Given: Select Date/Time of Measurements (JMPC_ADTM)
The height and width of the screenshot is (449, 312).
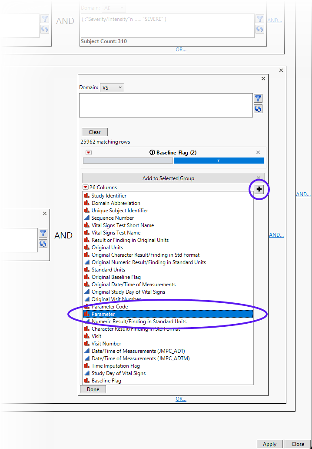Looking at the screenshot, I should click(x=168, y=359).
